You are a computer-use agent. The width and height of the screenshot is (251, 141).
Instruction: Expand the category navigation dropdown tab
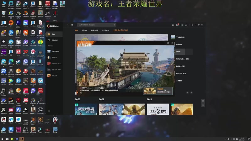(x=105, y=30)
